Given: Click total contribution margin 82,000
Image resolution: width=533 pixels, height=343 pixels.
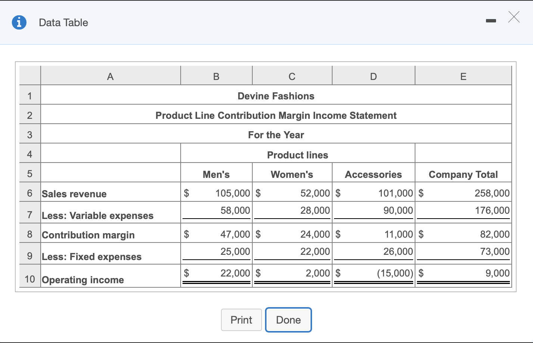Looking at the screenshot, I should (495, 234).
